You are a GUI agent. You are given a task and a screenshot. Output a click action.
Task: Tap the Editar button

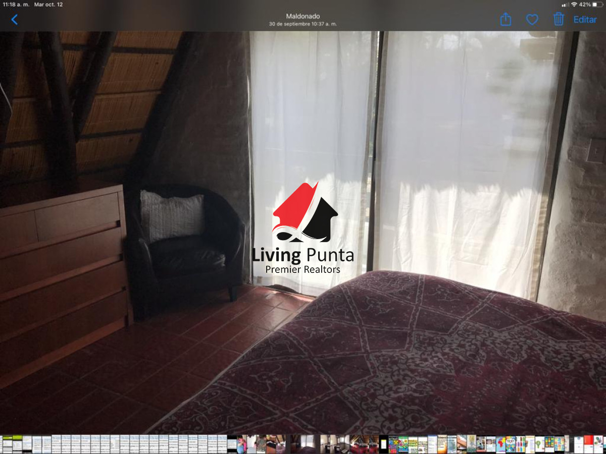click(585, 20)
